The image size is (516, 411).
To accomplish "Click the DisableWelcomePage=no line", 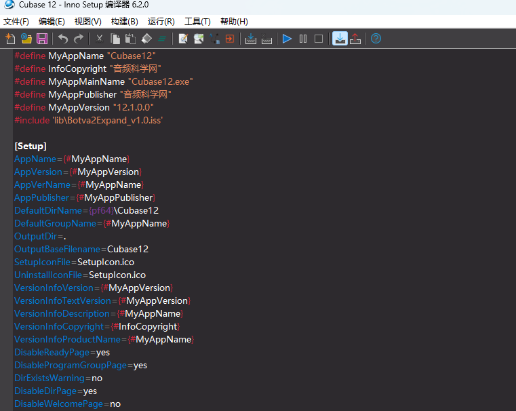I will click(67, 404).
